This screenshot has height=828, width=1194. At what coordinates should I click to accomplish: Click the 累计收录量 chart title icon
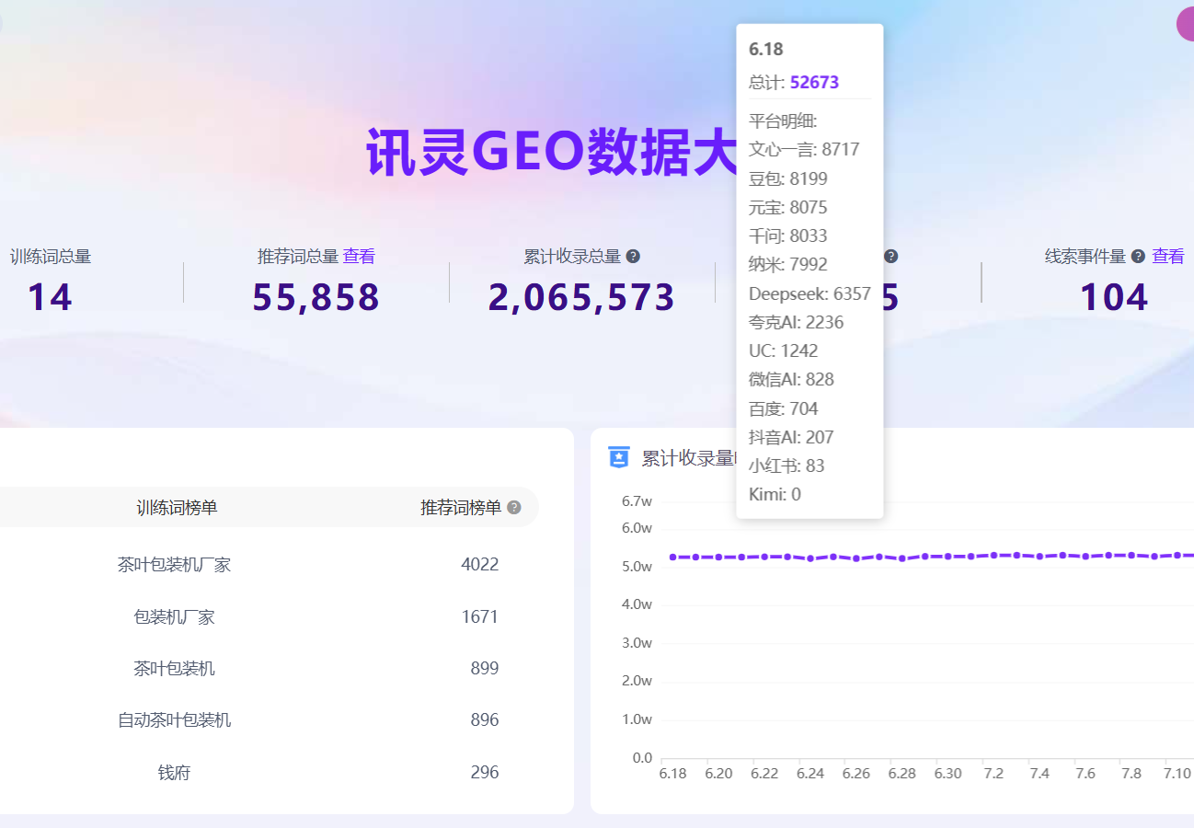[620, 457]
